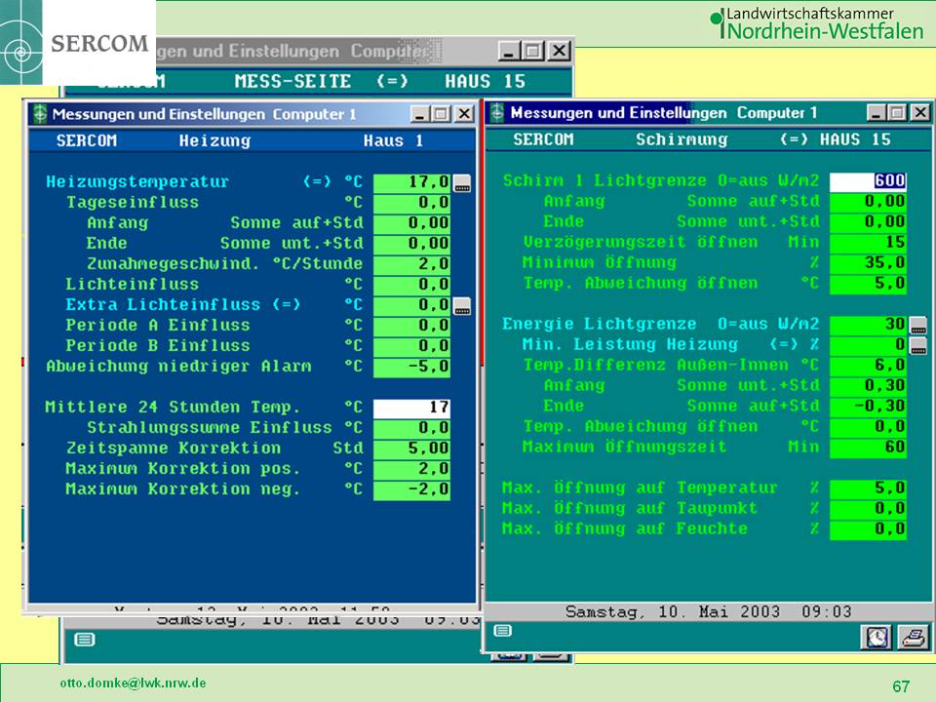The width and height of the screenshot is (936, 702).
Task: Click the Minimum Öffnung percentage field
Action: click(x=868, y=263)
